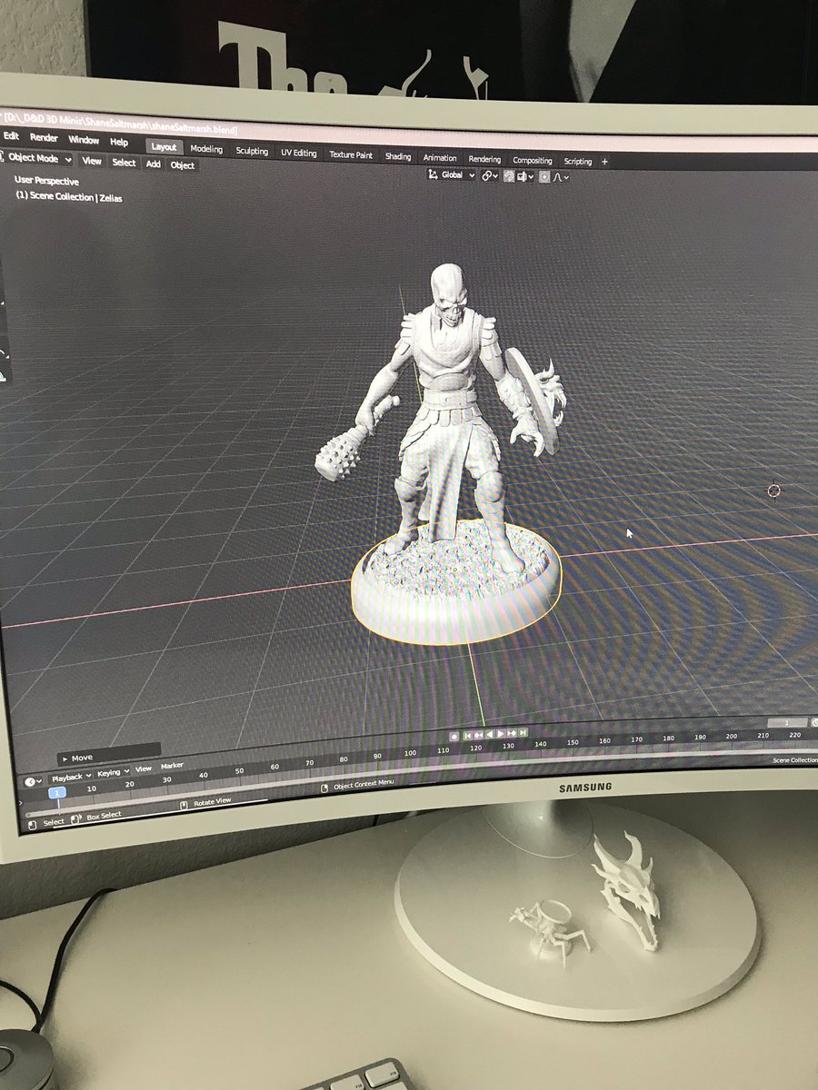Open the Edit menu
Screen dimensions: 818x1090
[11, 136]
